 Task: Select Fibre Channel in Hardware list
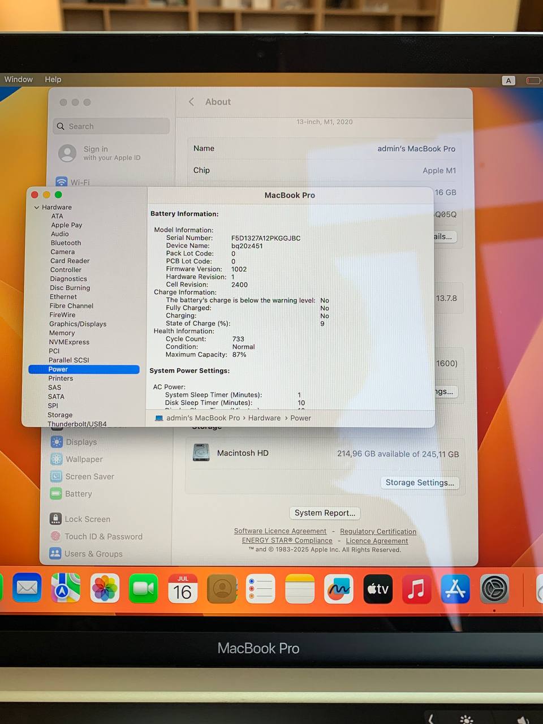pyautogui.click(x=72, y=306)
